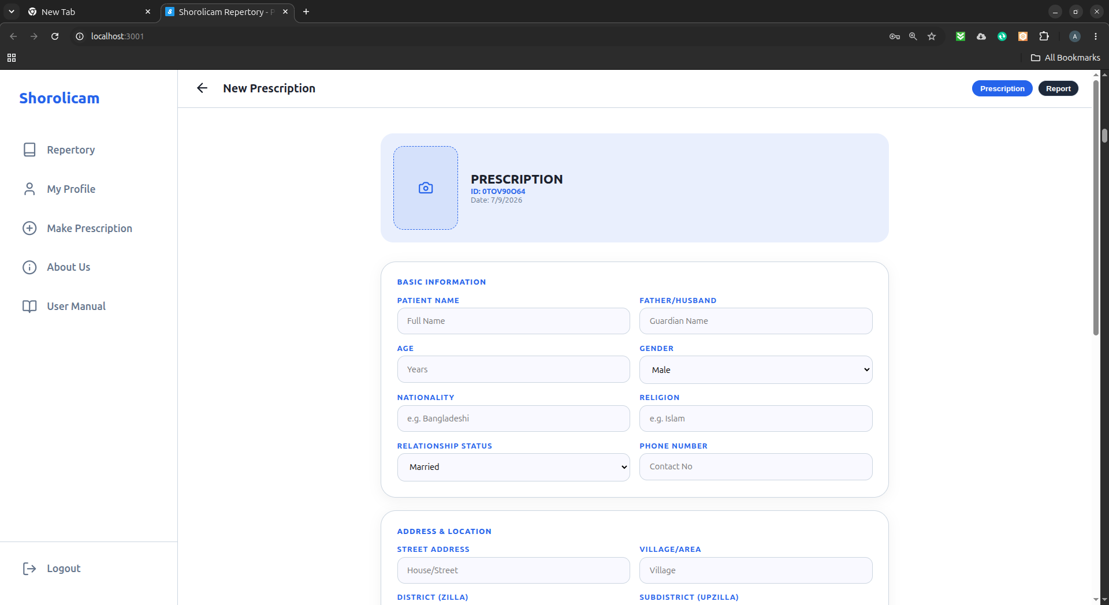The height and width of the screenshot is (605, 1109).
Task: Reload the browser page
Action: (x=55, y=36)
